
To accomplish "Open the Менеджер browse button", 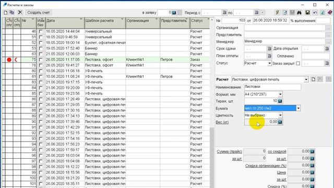I will 328,42.
